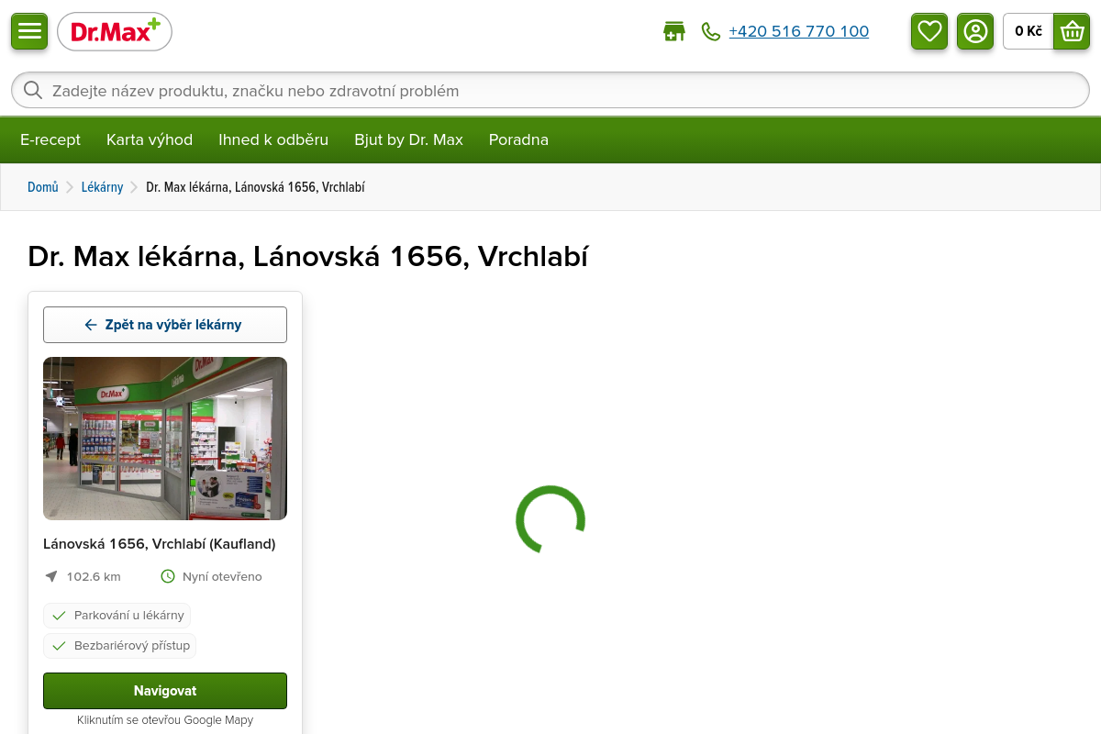Viewport: 1101px width, 734px height.
Task: Follow the Domů breadcrumb link
Action: pyautogui.click(x=43, y=187)
